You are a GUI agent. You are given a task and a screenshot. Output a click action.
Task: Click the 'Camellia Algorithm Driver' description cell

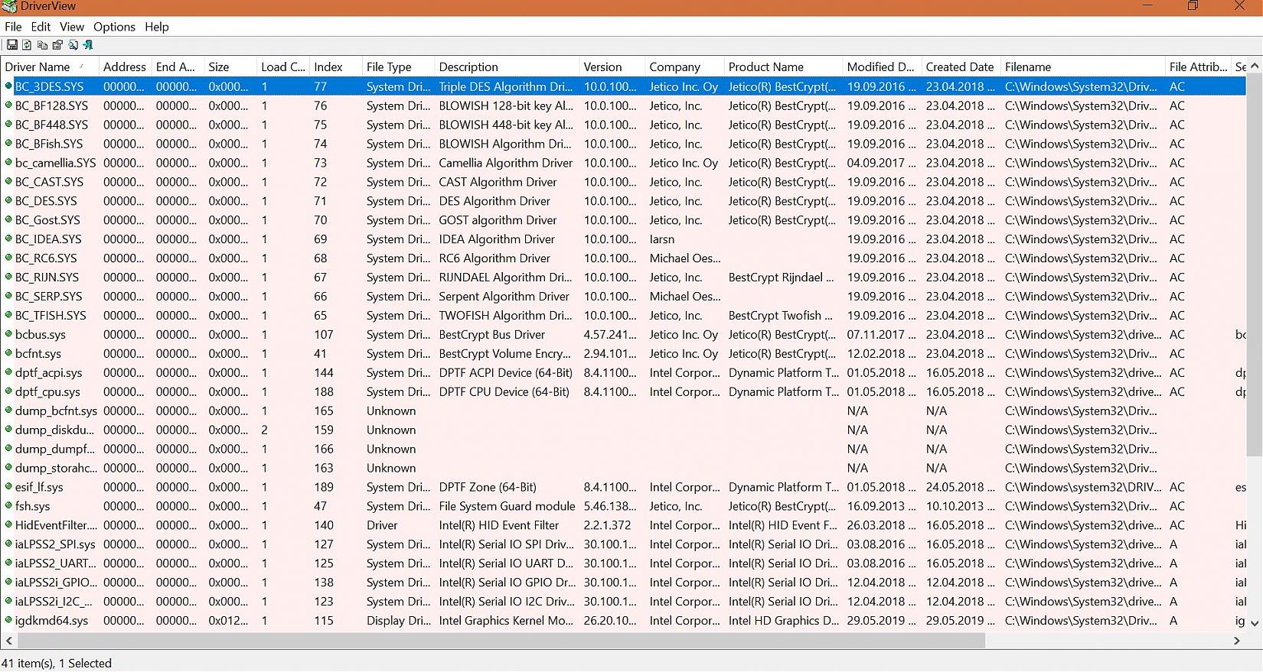click(x=506, y=163)
